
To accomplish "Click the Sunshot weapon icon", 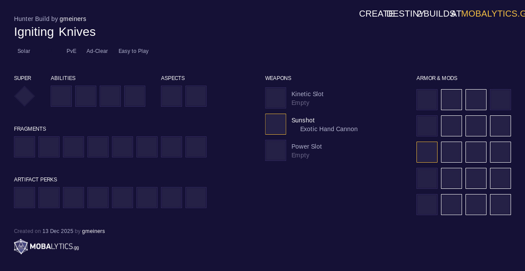I will coord(276,124).
